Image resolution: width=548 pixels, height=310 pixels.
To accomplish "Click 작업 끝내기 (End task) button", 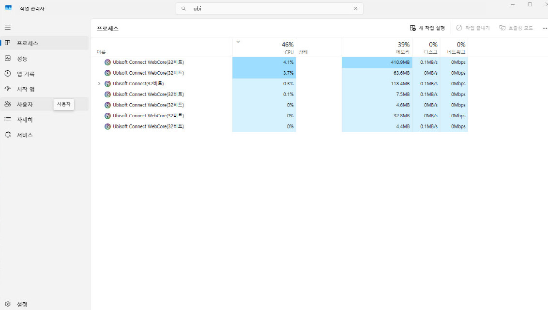I will (x=472, y=28).
